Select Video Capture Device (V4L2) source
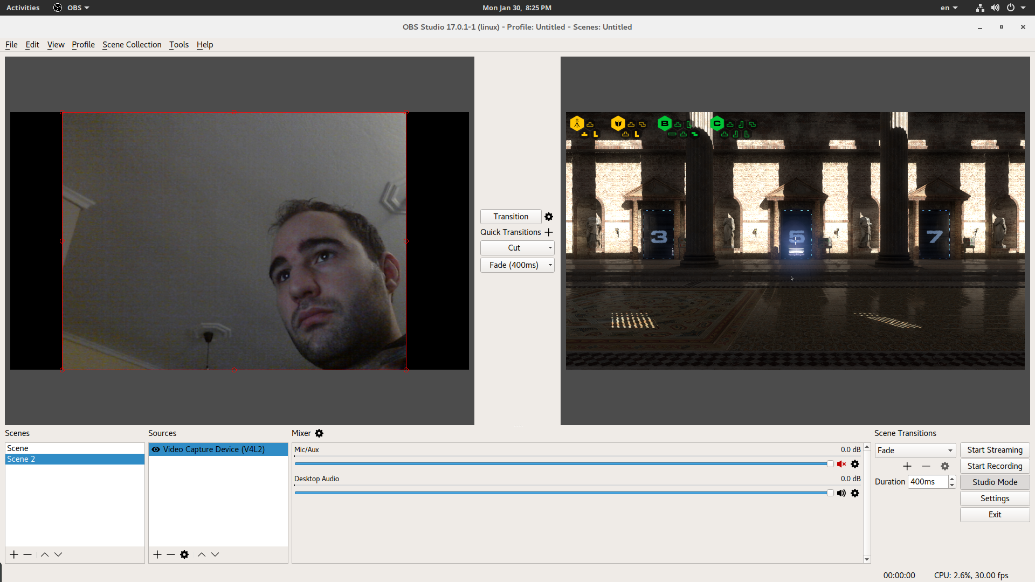1035x582 pixels. [218, 449]
